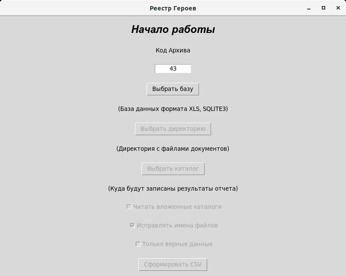The image size is (346, 276).
Task: Click the База данных формата XLS hint
Action: (x=173, y=109)
